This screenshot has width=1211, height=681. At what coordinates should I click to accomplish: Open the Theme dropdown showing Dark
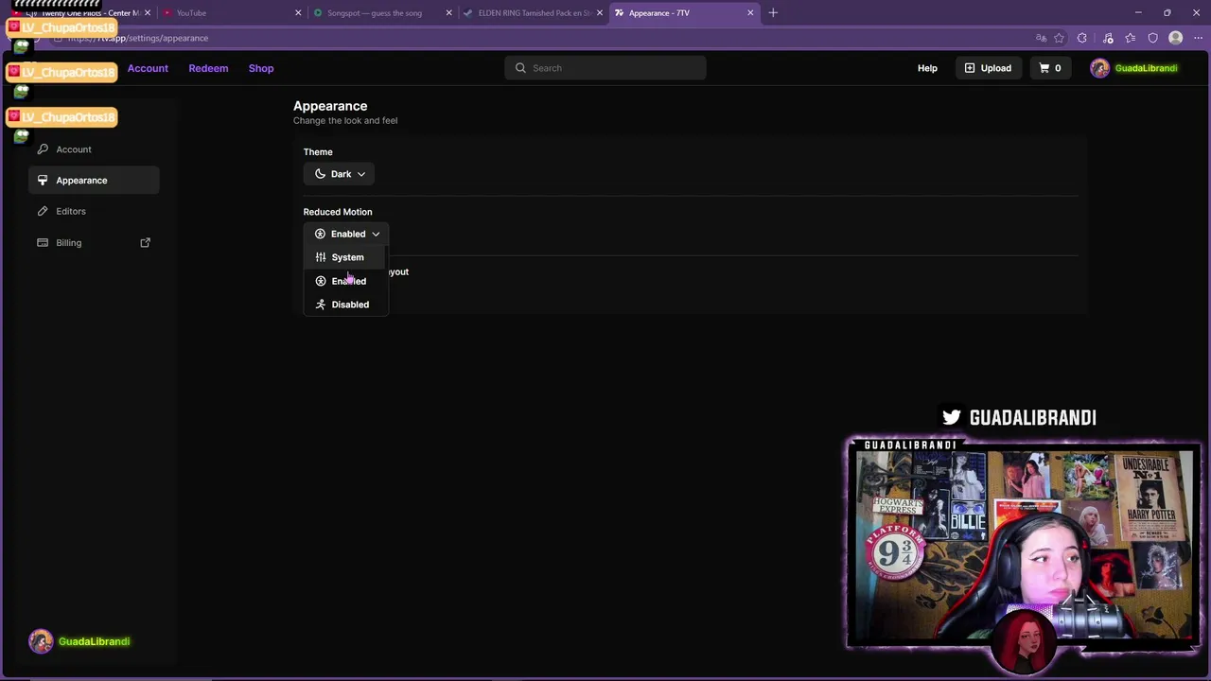coord(339,174)
